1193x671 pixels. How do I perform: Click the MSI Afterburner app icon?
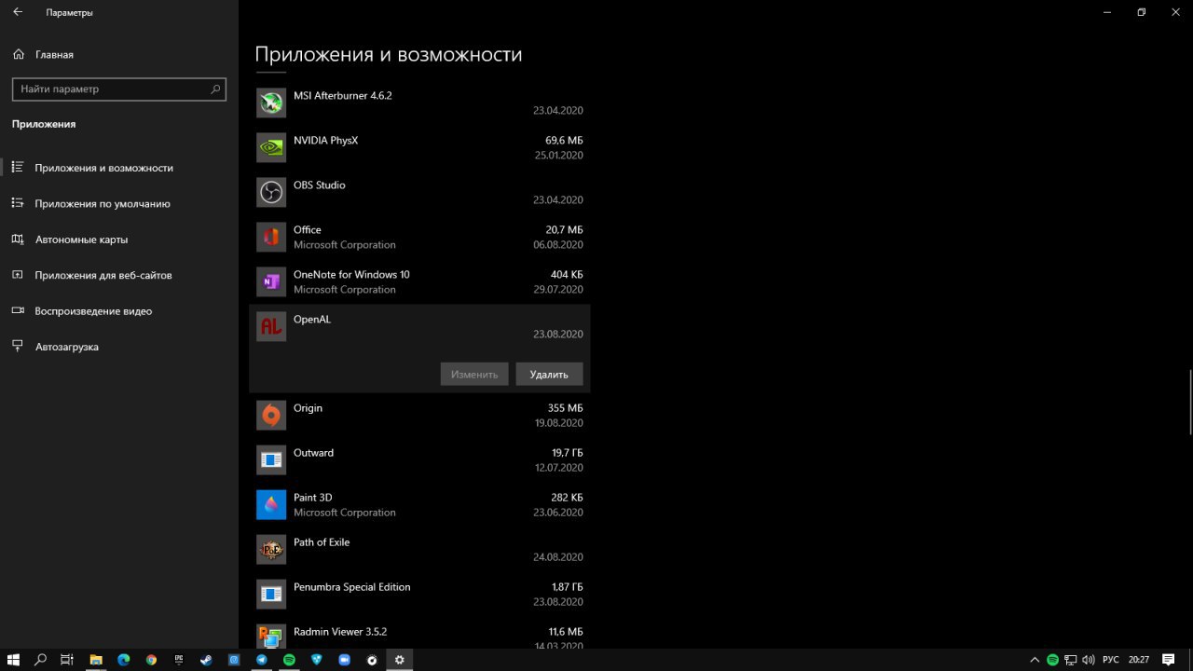271,103
